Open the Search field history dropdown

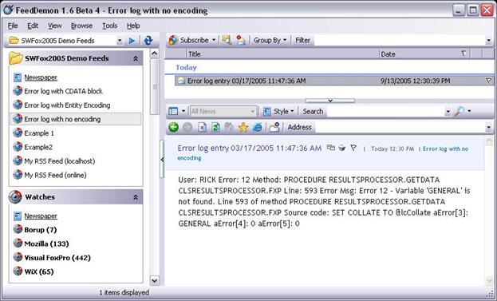448,111
